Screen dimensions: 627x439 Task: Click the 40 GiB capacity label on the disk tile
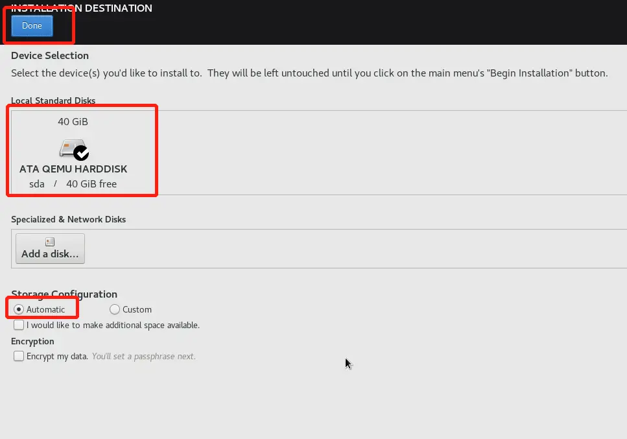73,121
